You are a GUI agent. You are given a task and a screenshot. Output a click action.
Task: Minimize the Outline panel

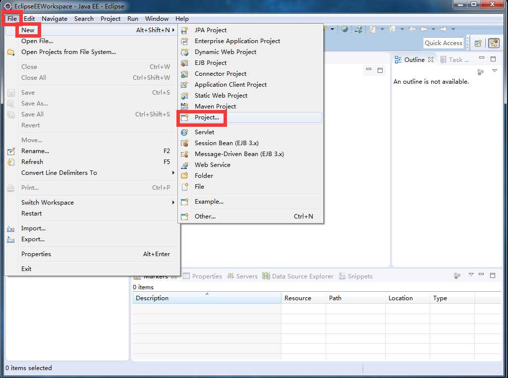click(482, 58)
